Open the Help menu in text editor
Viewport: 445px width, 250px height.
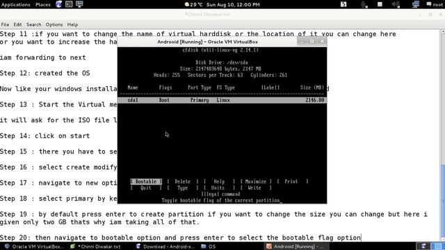[x=72, y=25]
